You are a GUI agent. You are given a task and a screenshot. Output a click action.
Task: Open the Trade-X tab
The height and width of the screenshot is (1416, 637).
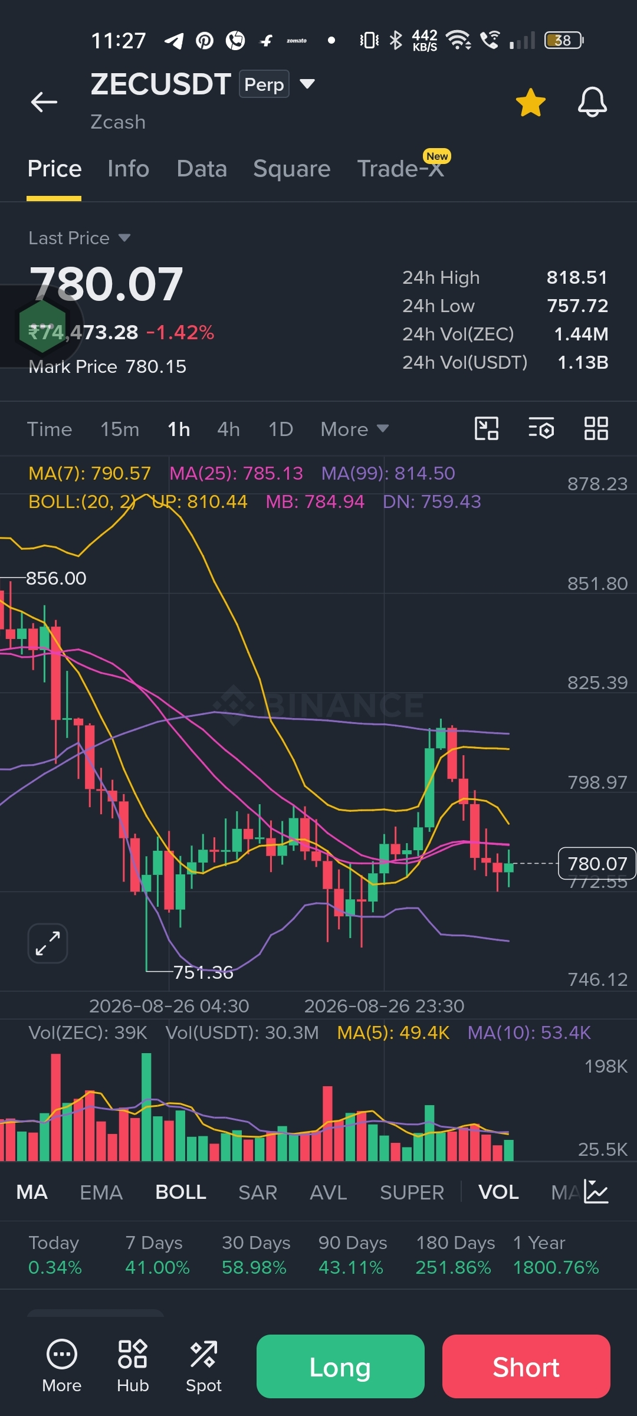click(401, 168)
